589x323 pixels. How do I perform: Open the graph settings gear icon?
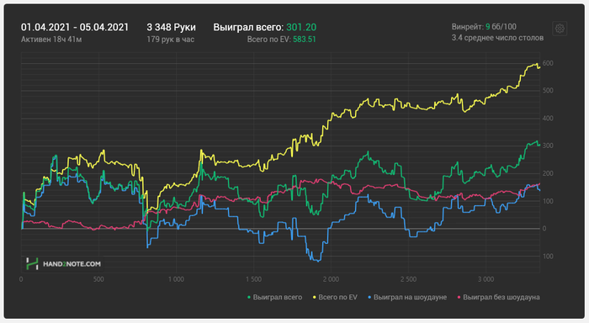tap(560, 29)
